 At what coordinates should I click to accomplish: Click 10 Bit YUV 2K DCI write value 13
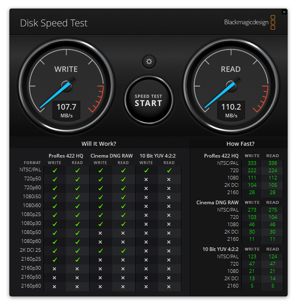point(252,279)
